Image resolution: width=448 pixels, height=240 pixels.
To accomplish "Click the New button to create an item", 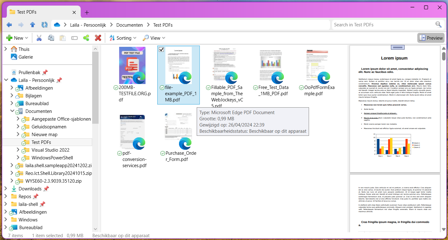I will click(17, 38).
